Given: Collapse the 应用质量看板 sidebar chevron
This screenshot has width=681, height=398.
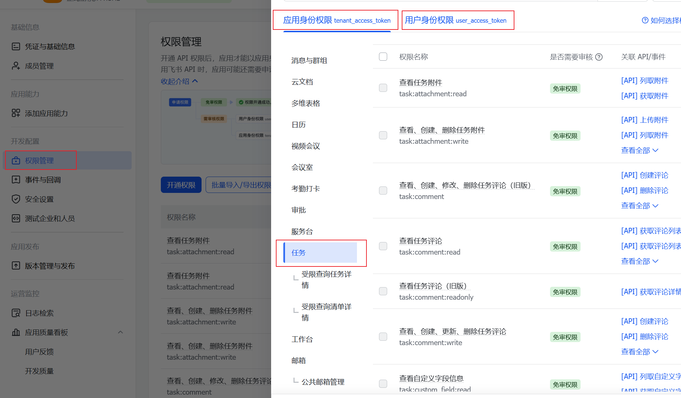Looking at the screenshot, I should point(120,332).
